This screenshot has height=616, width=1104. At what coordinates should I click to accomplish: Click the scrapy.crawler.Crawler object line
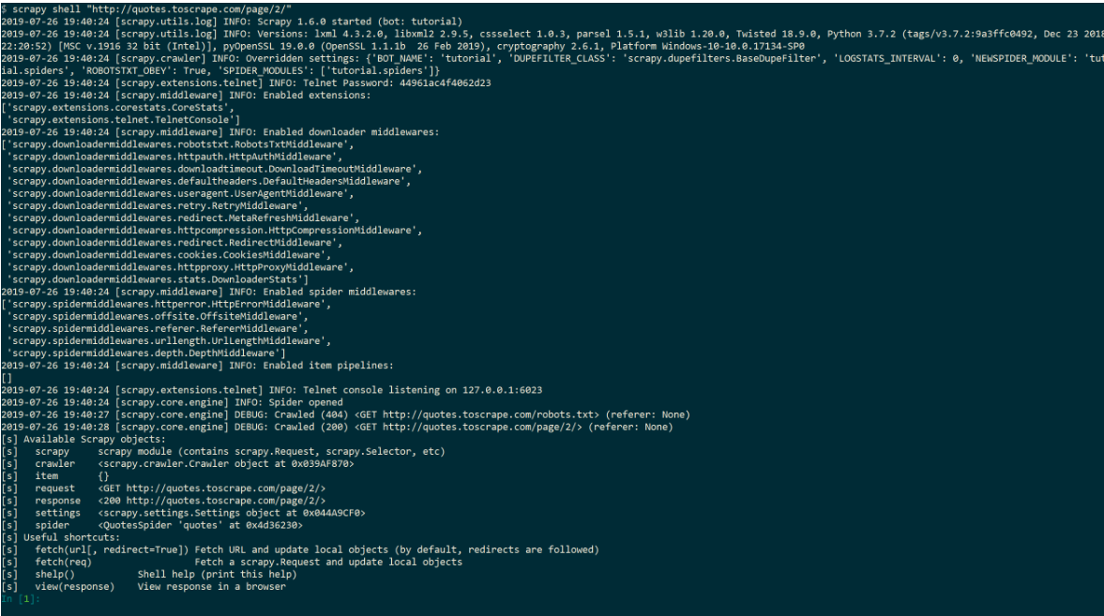pyautogui.click(x=226, y=464)
